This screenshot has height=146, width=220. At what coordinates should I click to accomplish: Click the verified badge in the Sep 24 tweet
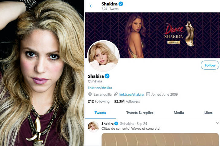click(x=116, y=123)
